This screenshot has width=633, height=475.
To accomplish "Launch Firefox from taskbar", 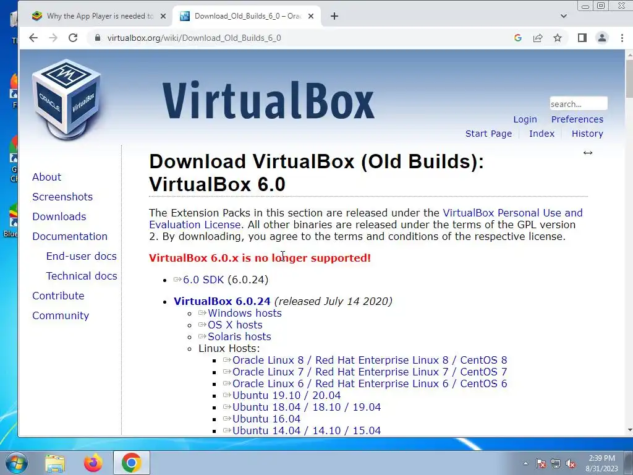I will [x=93, y=463].
